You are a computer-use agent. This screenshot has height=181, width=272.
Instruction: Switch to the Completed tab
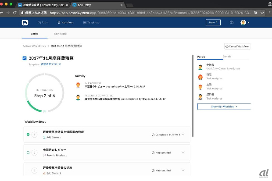(60, 34)
